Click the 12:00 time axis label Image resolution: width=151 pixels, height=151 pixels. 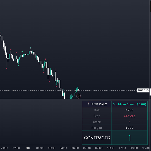coord(122,148)
